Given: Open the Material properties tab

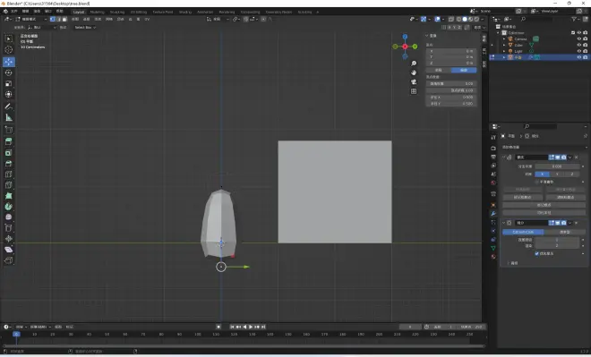Looking at the screenshot, I should pyautogui.click(x=493, y=257).
